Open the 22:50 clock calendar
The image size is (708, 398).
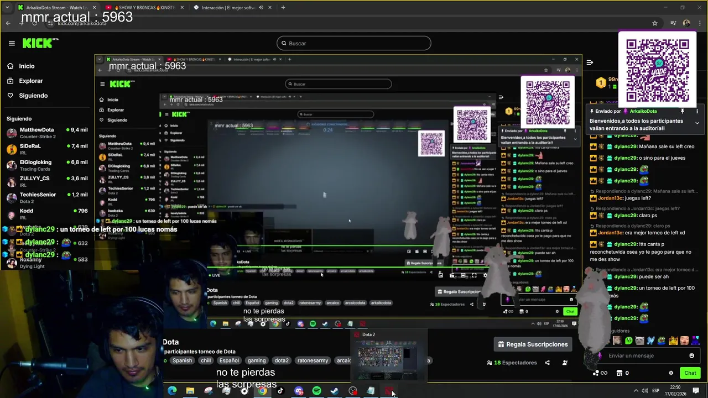676,391
